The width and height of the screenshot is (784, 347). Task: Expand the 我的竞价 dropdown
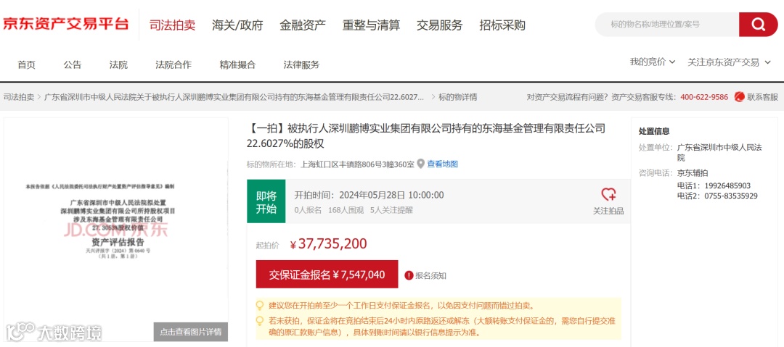coord(652,62)
